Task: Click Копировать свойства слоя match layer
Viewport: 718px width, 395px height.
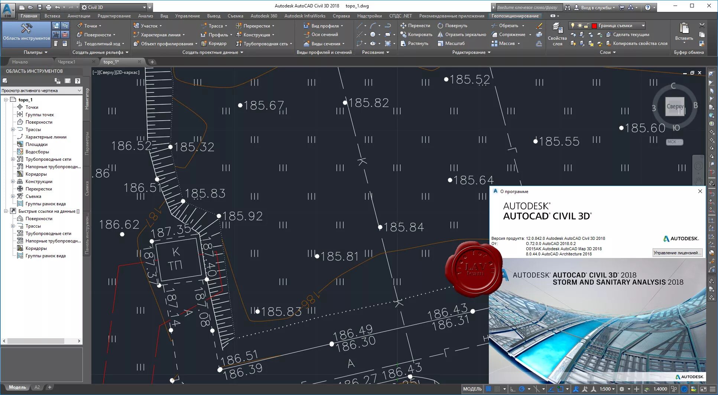Action: [637, 43]
